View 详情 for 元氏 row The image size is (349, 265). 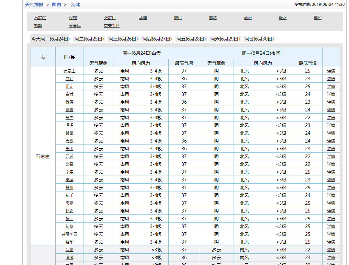(x=331, y=156)
